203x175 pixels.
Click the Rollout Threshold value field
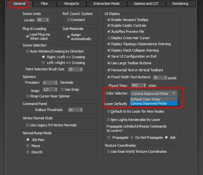point(72,110)
